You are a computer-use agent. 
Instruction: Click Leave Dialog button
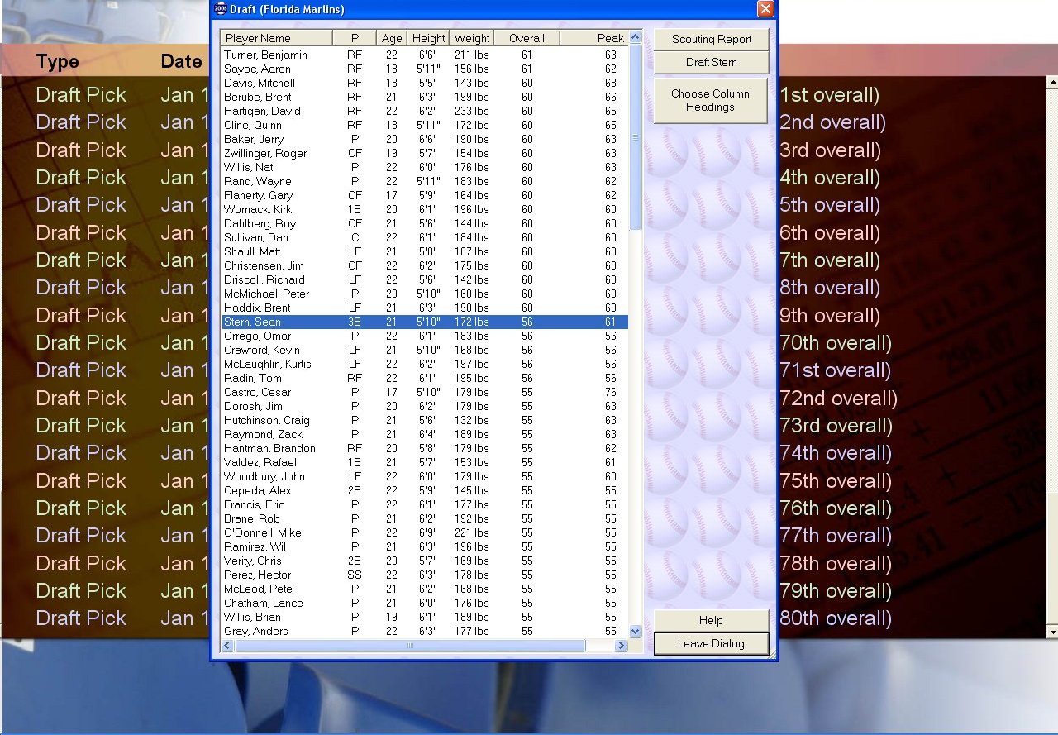[711, 643]
